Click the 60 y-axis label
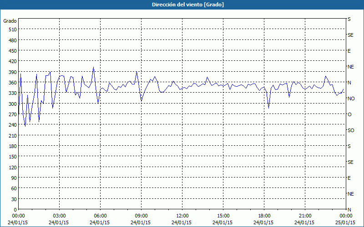 [x=14, y=188]
